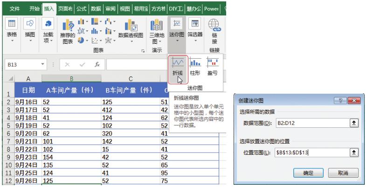Image resolution: width=367 pixels, height=187 pixels.
Task: Click the fx insert function icon
Action: click(x=97, y=65)
